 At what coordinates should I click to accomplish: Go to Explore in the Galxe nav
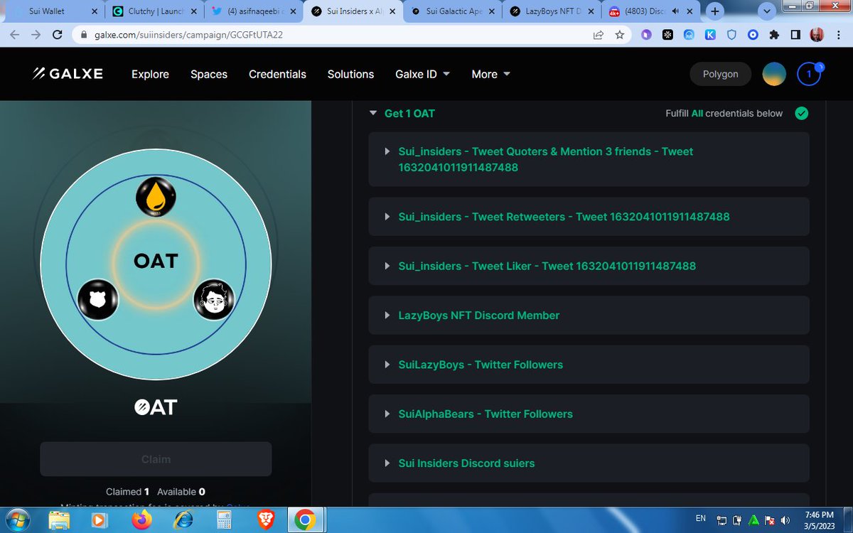click(x=150, y=74)
